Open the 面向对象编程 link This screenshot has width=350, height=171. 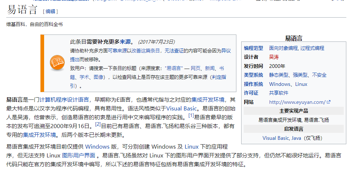(283, 48)
